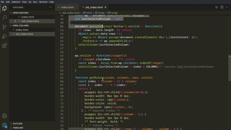231x130 pixels.
Task: Click 'selectColumn' on line 56
Action: pos(88,45)
